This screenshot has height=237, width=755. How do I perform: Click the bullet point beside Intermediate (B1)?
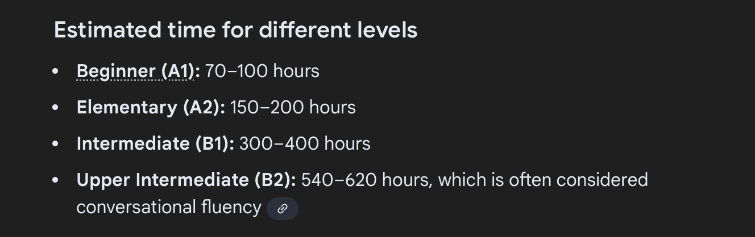[x=55, y=143]
